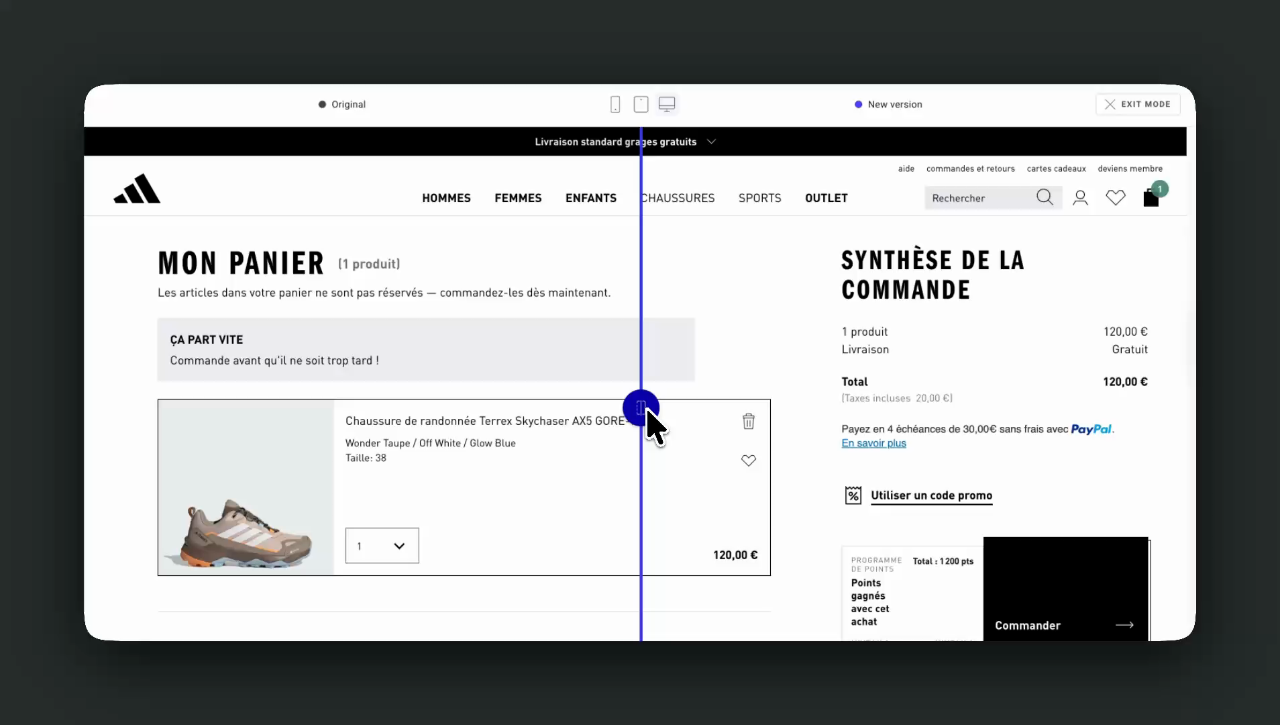Open the user account icon
The image size is (1280, 725).
(1080, 197)
